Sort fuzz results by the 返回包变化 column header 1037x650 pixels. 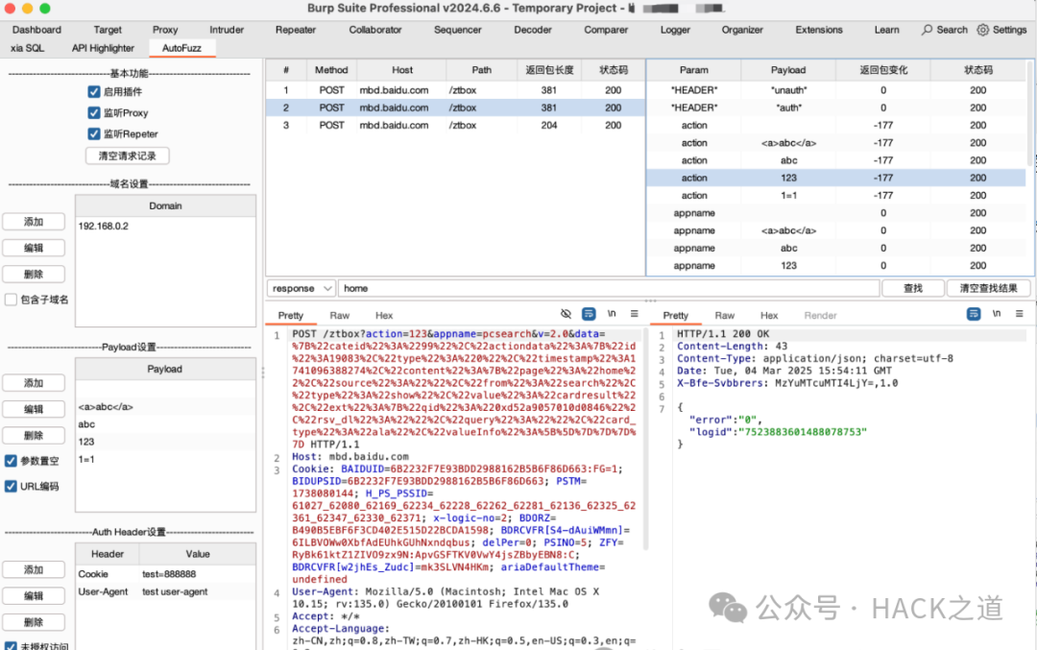point(883,70)
